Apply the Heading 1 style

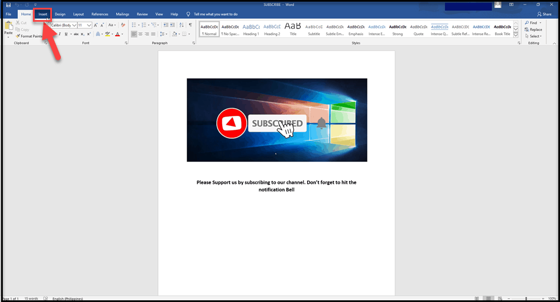coord(251,29)
